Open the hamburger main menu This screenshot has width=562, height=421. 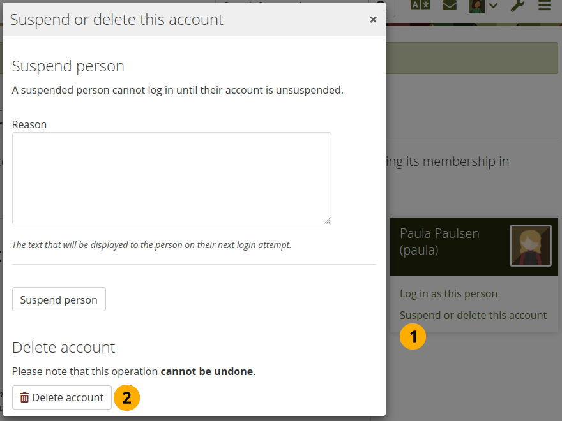(x=544, y=6)
